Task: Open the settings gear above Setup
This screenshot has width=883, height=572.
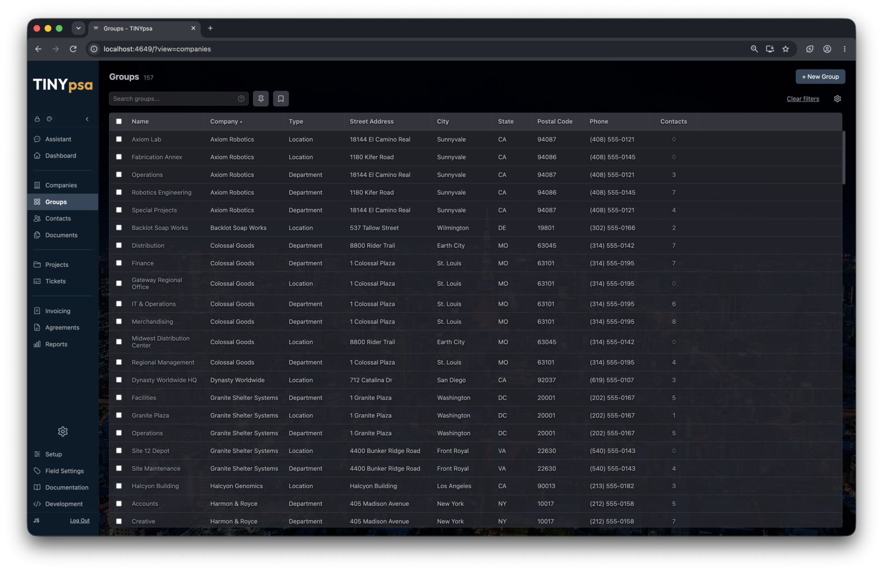Action: click(63, 431)
